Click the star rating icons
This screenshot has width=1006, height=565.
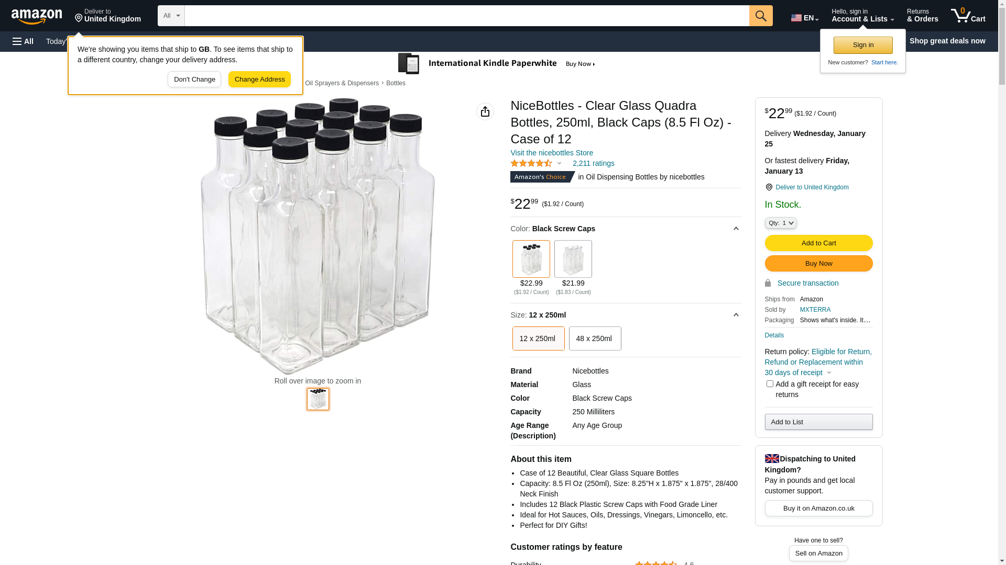tap(531, 164)
